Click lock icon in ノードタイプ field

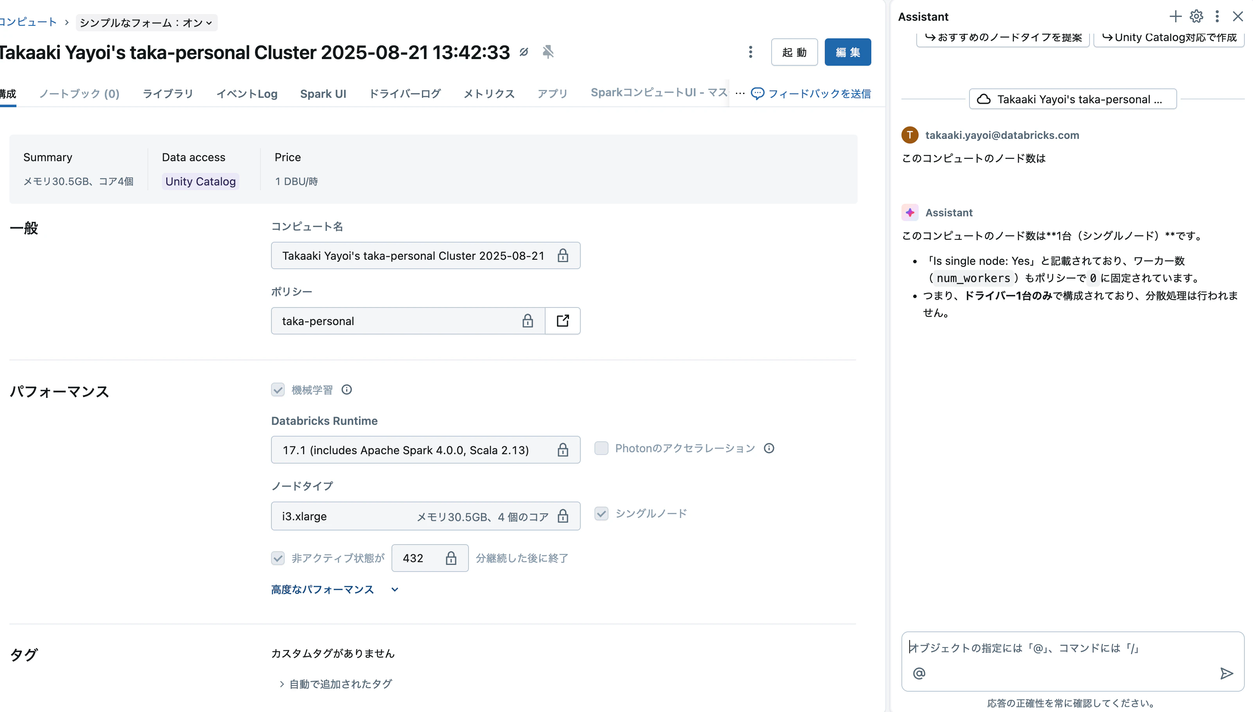(563, 516)
